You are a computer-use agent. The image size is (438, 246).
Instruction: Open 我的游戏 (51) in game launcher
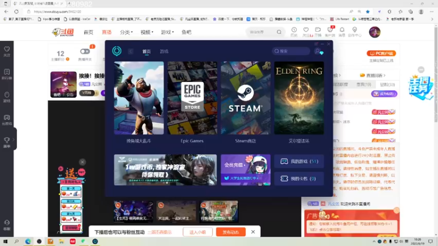point(299,161)
